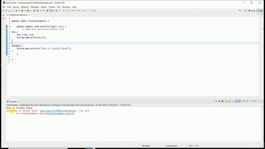265x149 pixels.
Task: Click the toolbar Search magnifier icon
Action: point(240,11)
